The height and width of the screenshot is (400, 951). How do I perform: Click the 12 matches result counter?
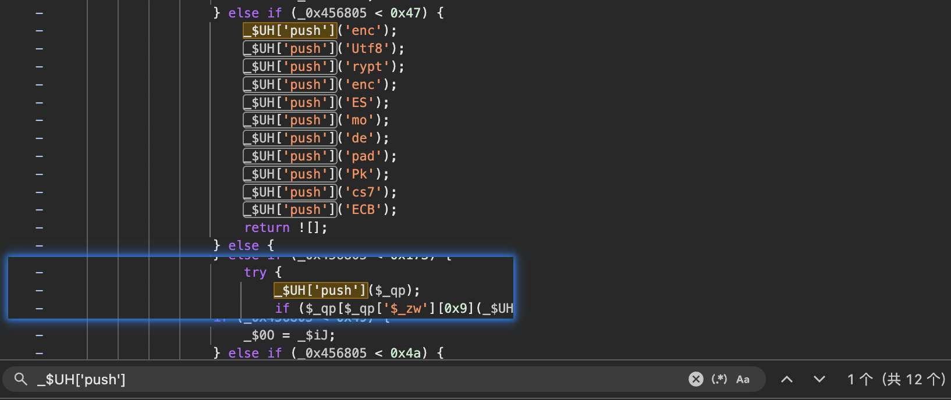tap(896, 380)
